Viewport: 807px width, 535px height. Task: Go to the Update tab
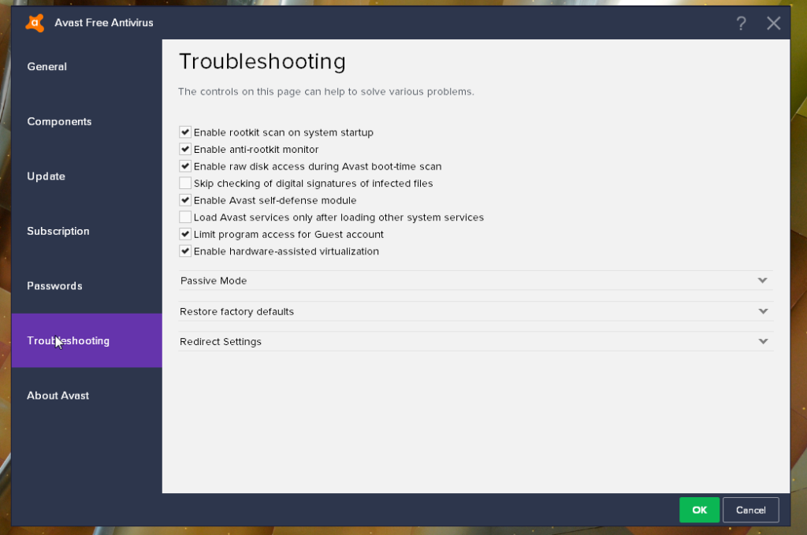pyautogui.click(x=87, y=176)
